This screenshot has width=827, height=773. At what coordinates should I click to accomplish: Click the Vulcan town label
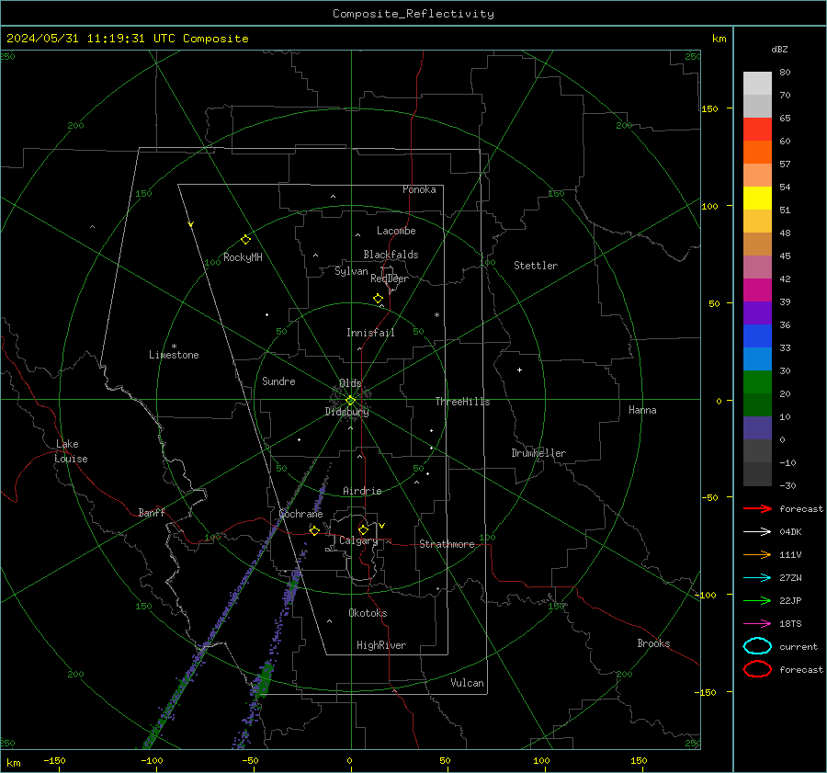coord(468,683)
